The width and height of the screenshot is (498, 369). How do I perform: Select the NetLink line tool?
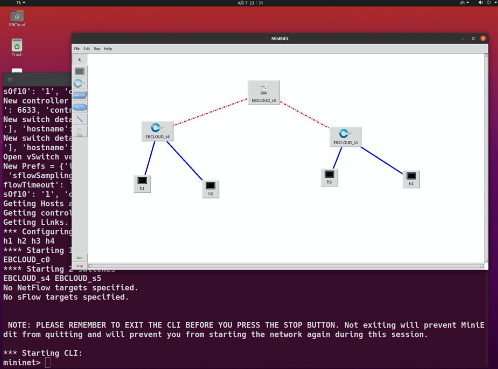(80, 119)
